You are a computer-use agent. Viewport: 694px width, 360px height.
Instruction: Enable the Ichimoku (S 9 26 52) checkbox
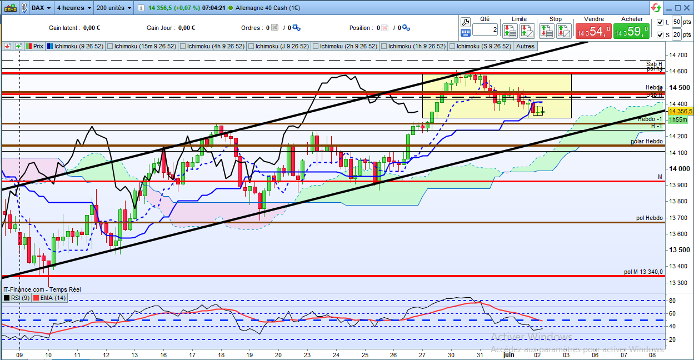tap(452, 47)
